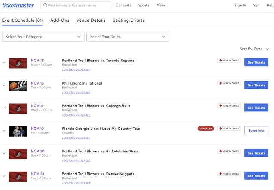274x190 pixels.
Task: Click Sign In
Action: click(x=240, y=6)
